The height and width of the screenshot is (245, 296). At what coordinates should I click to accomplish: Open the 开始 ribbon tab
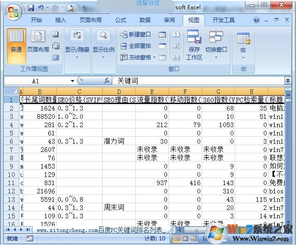[x=36, y=20]
